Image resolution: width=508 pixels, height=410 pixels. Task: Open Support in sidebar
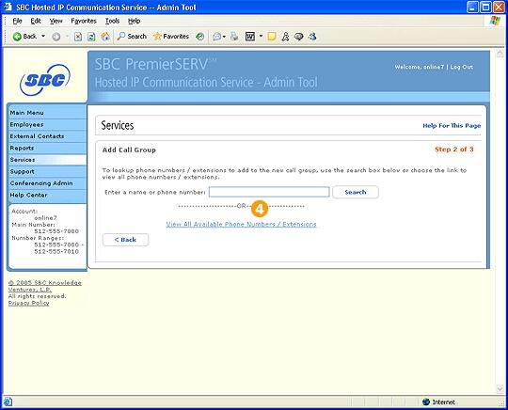[x=48, y=172]
